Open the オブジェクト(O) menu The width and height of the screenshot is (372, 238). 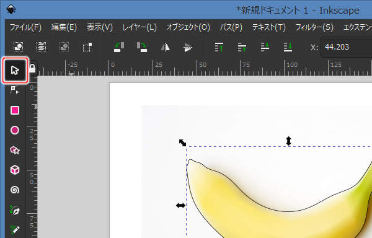pyautogui.click(x=188, y=27)
